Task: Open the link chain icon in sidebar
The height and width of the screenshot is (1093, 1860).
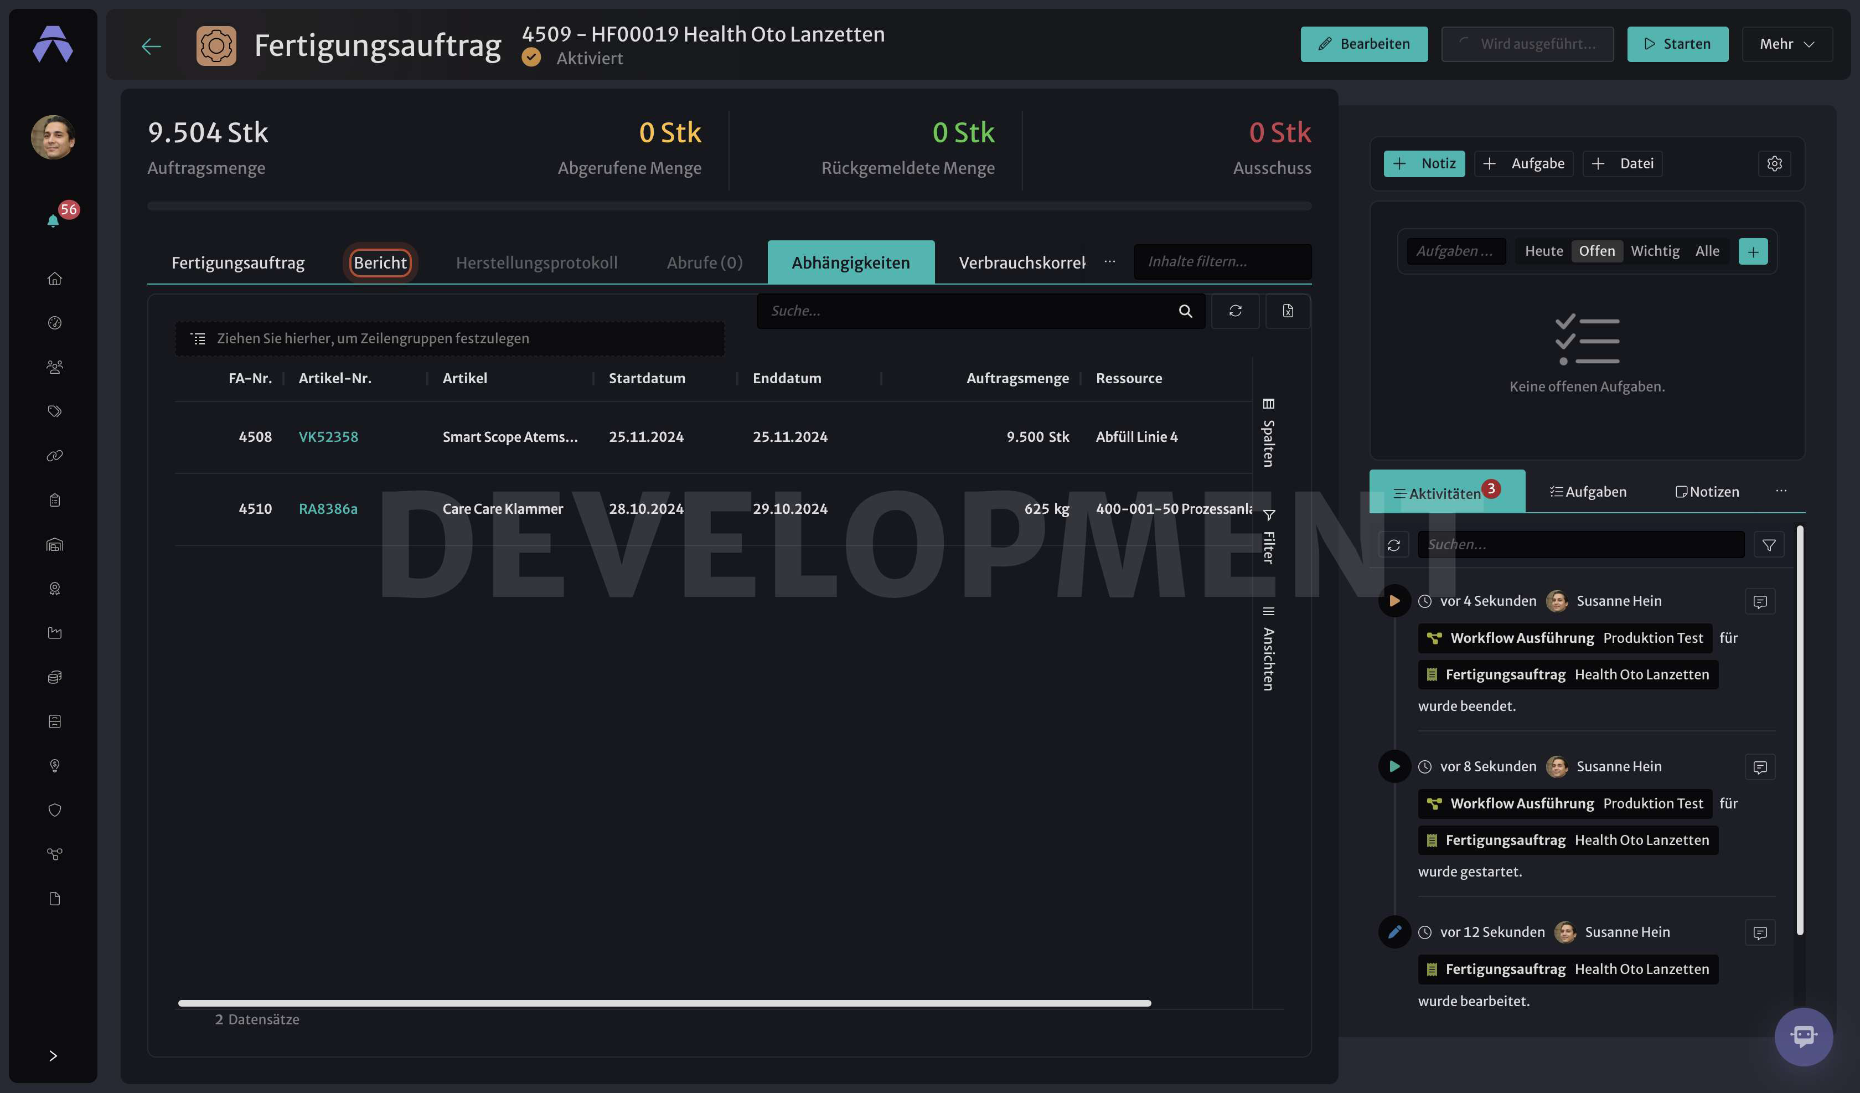Action: point(55,456)
